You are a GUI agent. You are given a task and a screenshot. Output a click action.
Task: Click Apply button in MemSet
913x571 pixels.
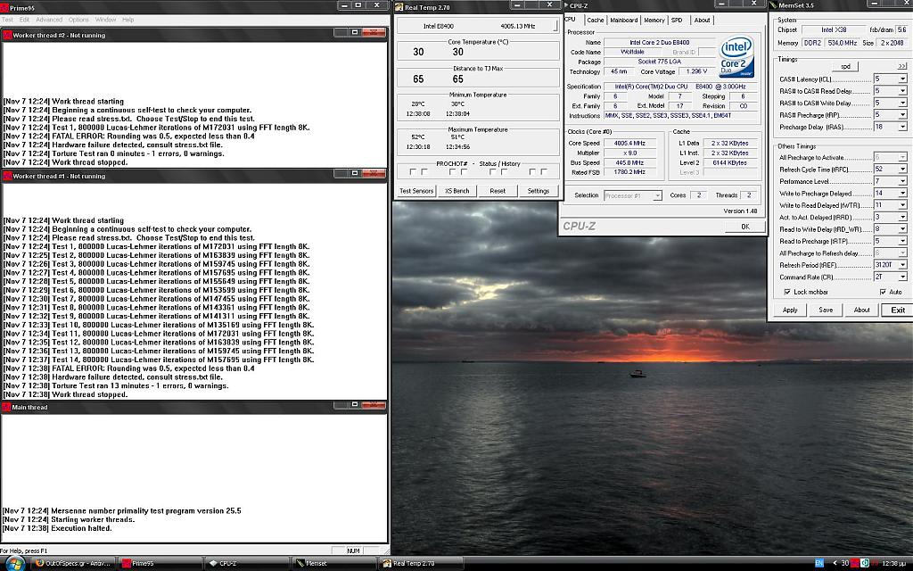point(790,310)
